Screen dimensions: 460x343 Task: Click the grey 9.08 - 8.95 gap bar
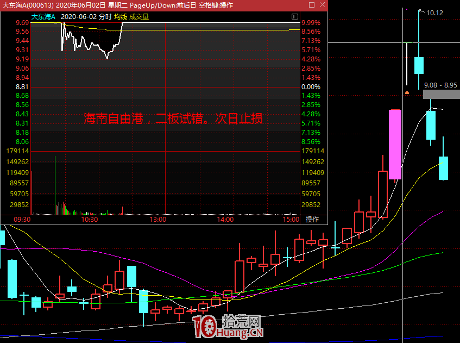pyautogui.click(x=441, y=94)
